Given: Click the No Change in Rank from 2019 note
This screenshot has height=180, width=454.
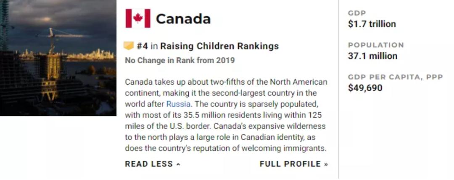Looking at the screenshot, I should 179,60.
